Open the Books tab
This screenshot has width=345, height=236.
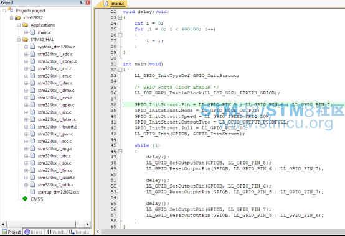[x=34, y=232]
